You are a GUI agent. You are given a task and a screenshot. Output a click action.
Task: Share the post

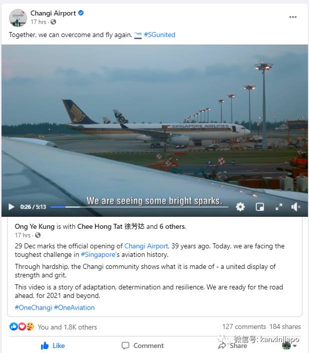tap(233, 345)
